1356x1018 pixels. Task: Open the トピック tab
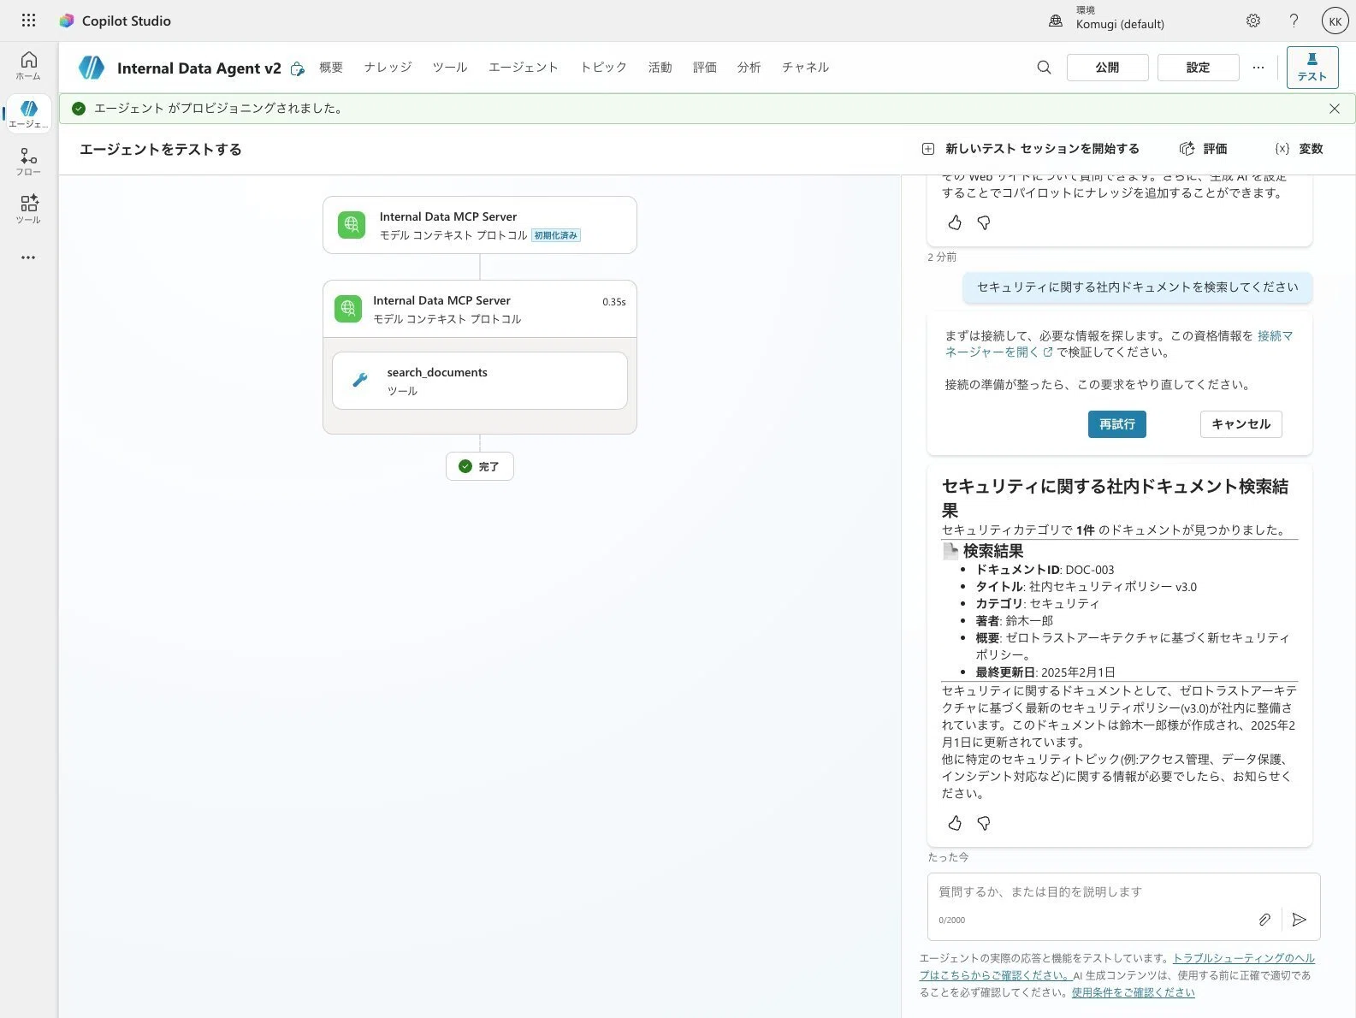pyautogui.click(x=604, y=68)
